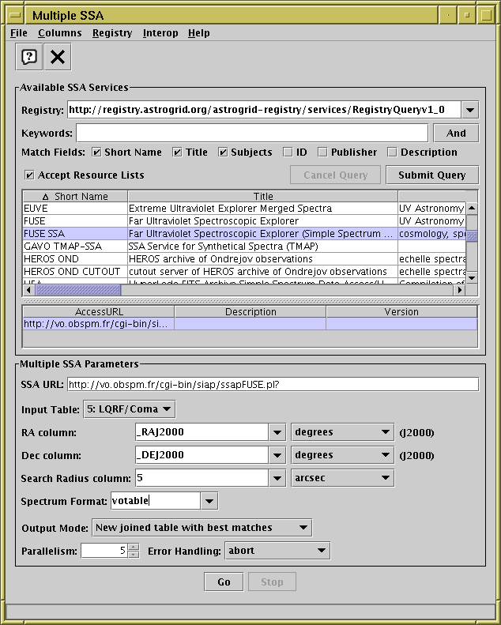Click the Description column header in lower table

pyautogui.click(x=250, y=311)
